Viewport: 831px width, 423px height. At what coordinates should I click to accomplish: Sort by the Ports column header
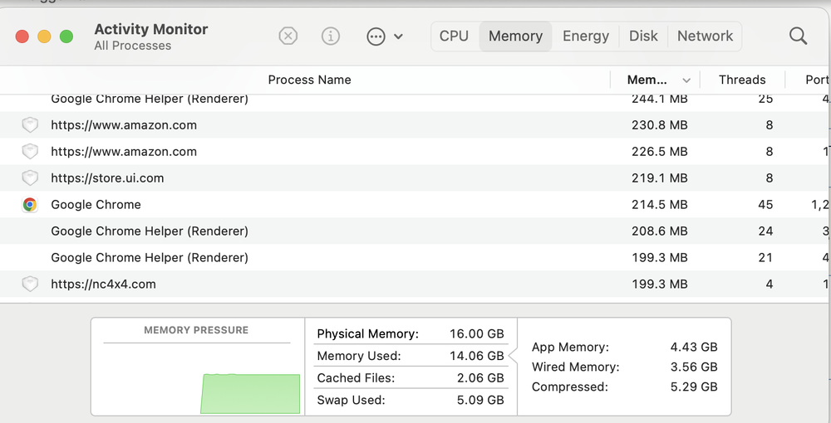[817, 80]
